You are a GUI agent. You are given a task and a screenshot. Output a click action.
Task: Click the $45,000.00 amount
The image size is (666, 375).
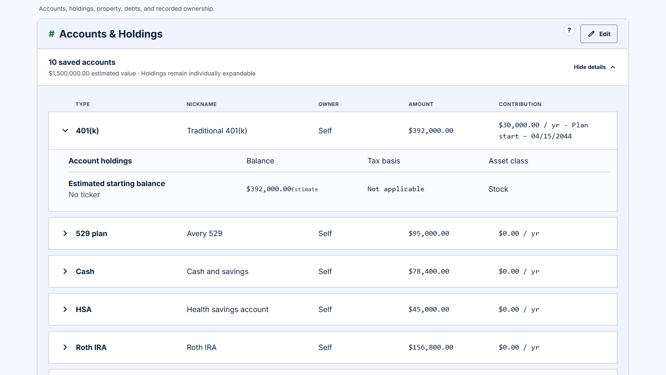click(429, 309)
